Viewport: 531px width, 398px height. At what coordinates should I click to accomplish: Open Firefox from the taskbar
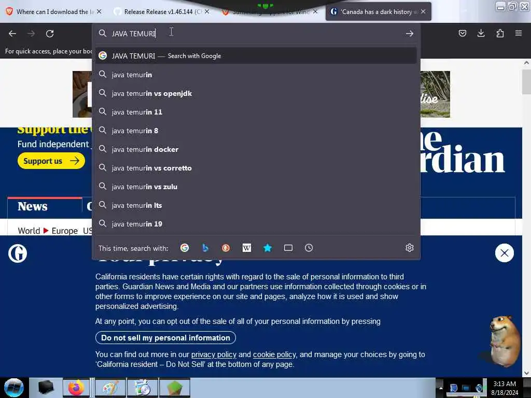(76, 388)
